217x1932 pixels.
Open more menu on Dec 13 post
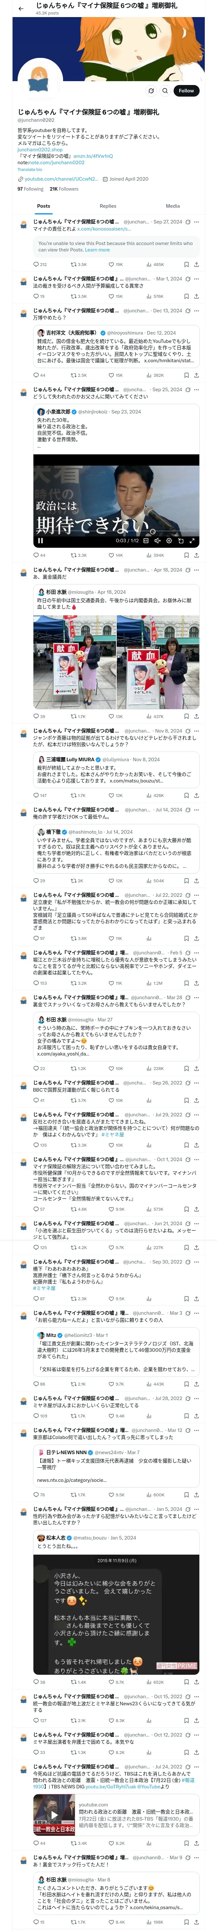coord(197,310)
